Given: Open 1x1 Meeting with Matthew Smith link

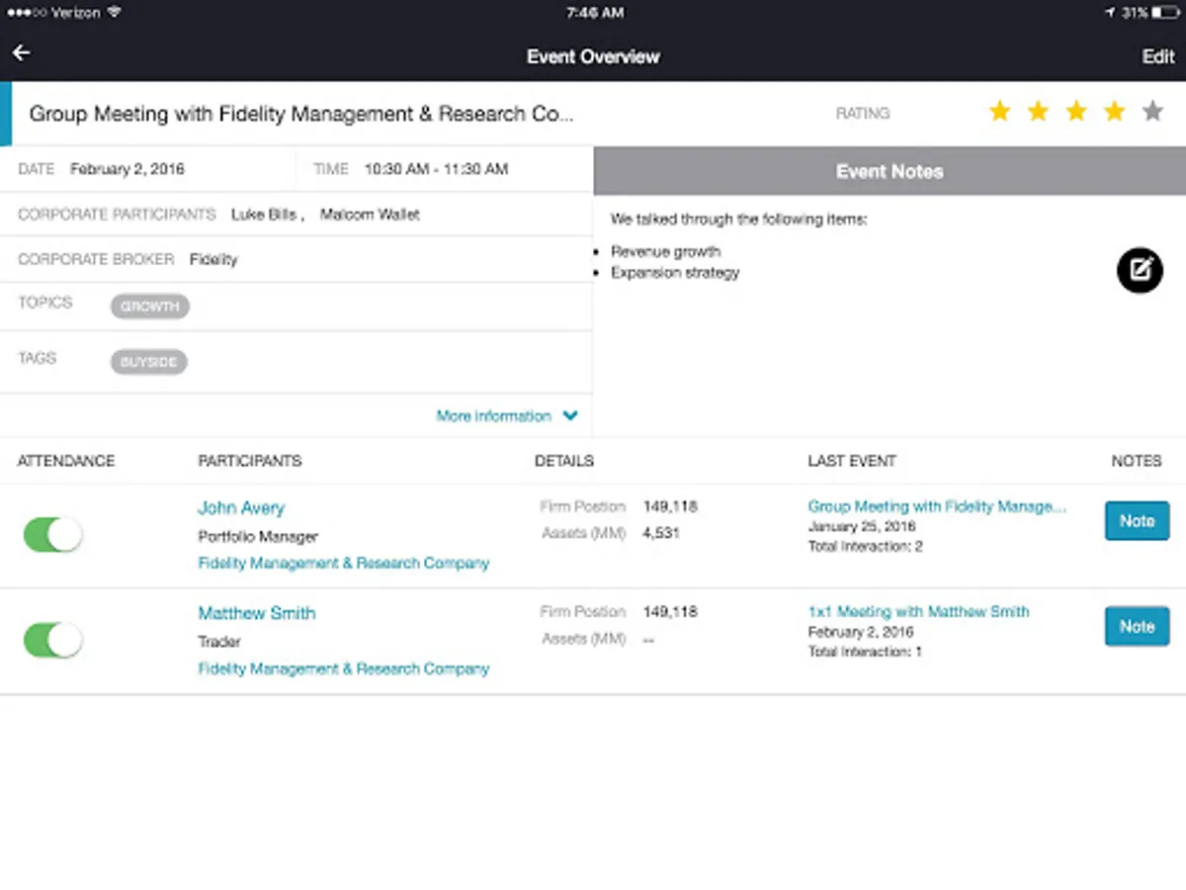Looking at the screenshot, I should tap(918, 611).
